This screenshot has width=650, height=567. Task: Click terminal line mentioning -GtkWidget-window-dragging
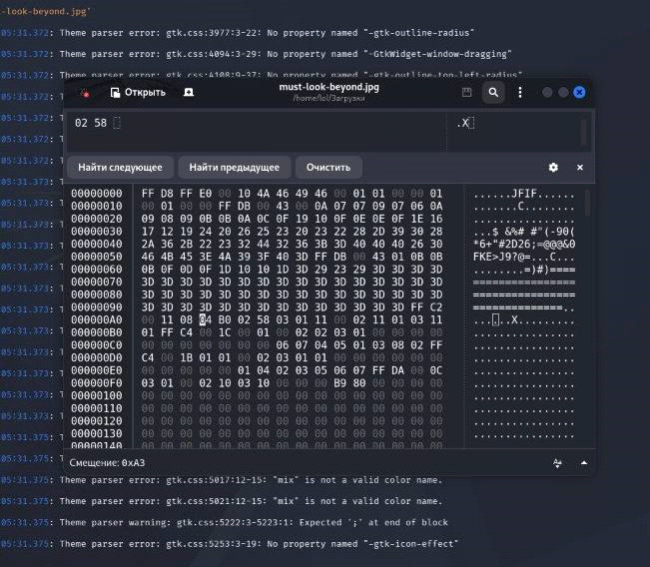tap(286, 54)
